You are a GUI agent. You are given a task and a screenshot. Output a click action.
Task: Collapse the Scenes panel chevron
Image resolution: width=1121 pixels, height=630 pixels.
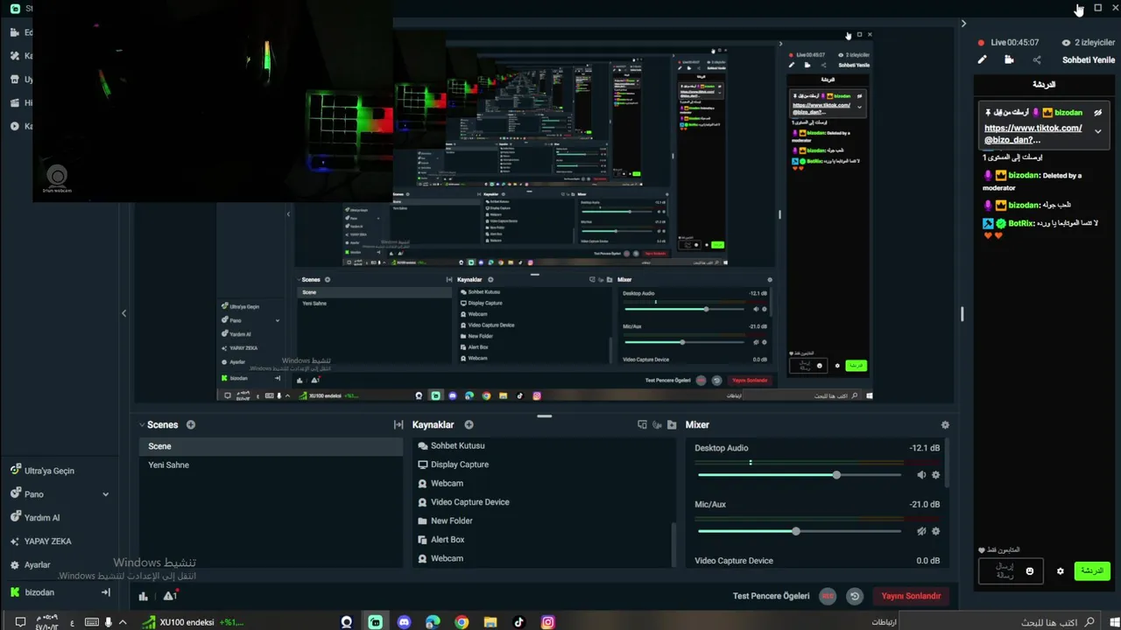click(141, 425)
